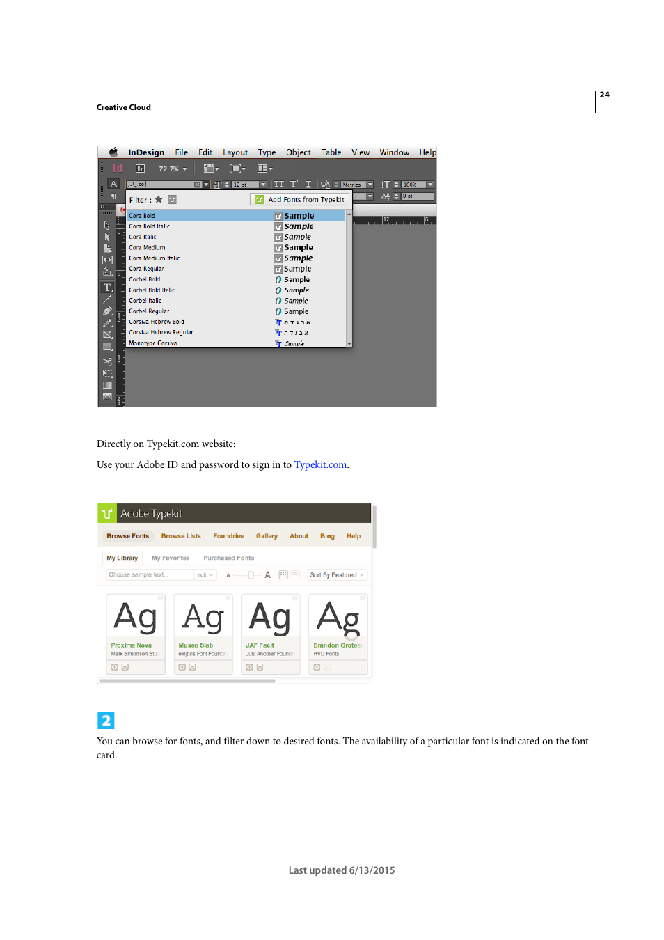Click the Adobe Typekit logo

[106, 514]
